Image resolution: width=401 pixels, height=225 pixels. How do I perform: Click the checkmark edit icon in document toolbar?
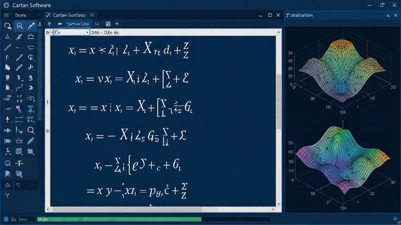(108, 24)
